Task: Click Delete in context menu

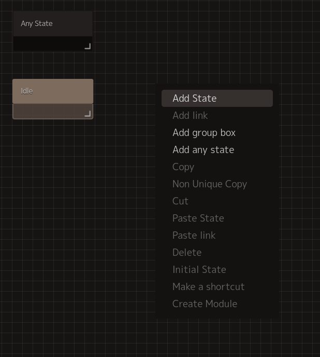Action: click(217, 252)
